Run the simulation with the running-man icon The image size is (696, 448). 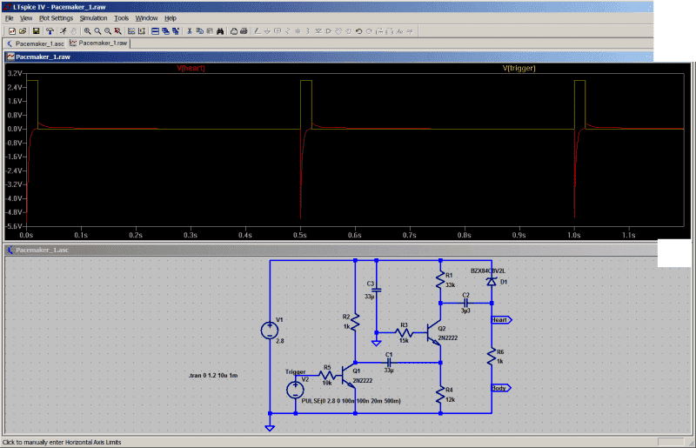tap(64, 30)
